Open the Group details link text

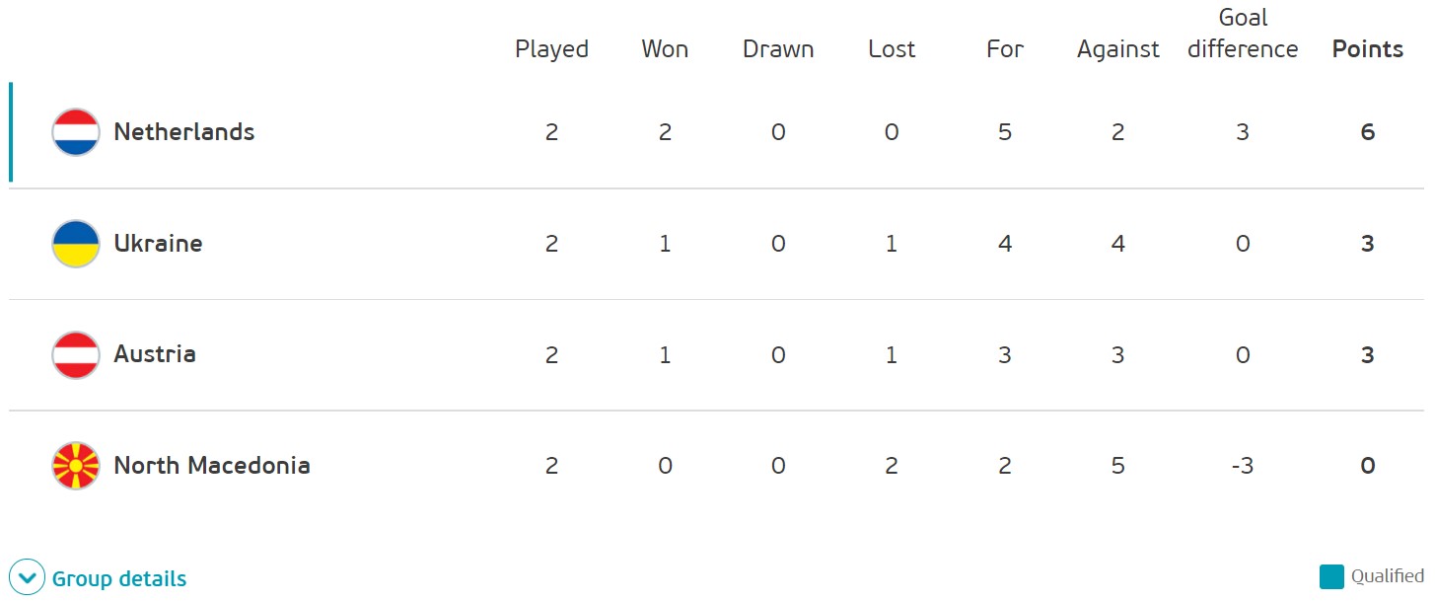click(119, 578)
